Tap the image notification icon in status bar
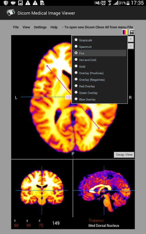Screen dimensions: 146x234 coord(20,3)
